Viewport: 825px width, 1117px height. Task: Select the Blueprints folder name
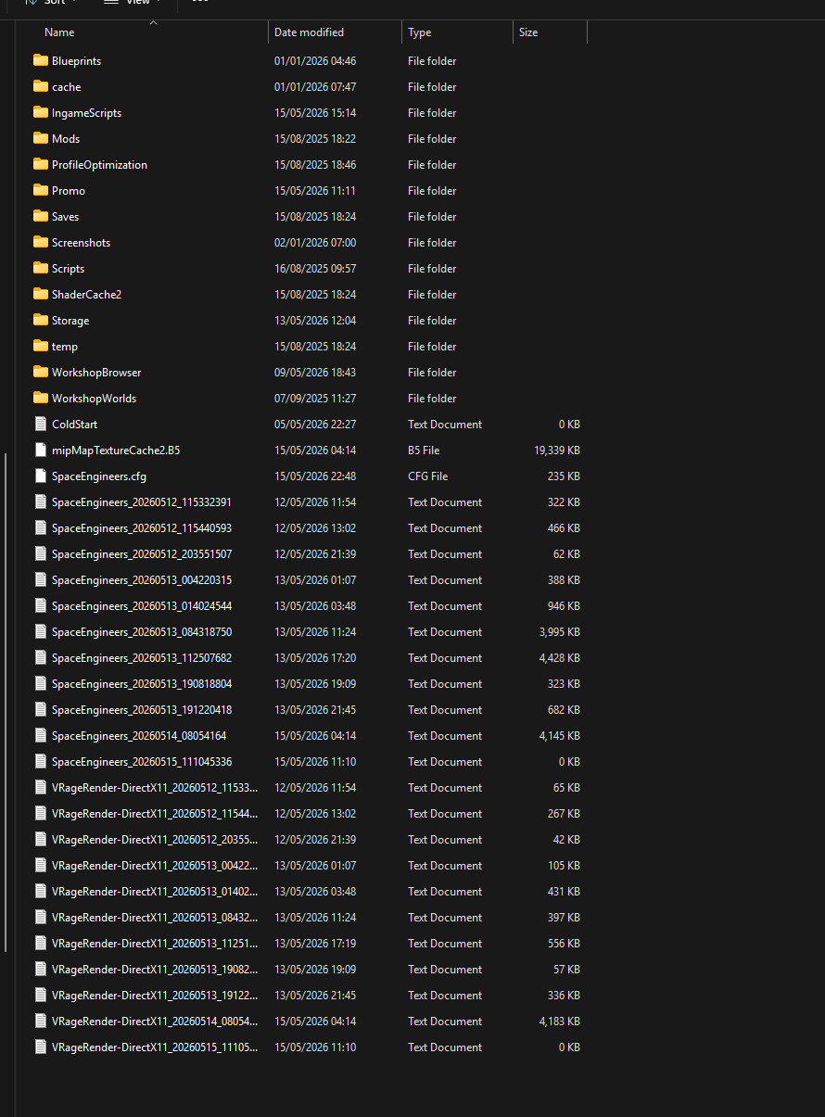coord(77,60)
